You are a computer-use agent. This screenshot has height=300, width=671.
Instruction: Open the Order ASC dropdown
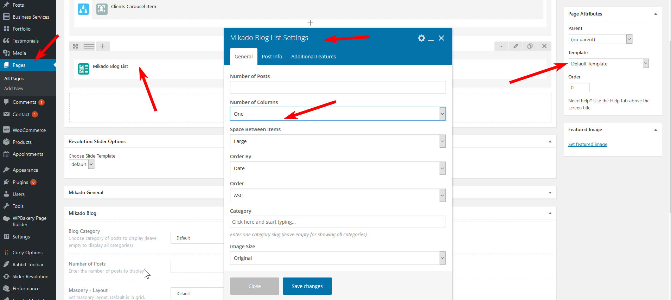tap(338, 196)
